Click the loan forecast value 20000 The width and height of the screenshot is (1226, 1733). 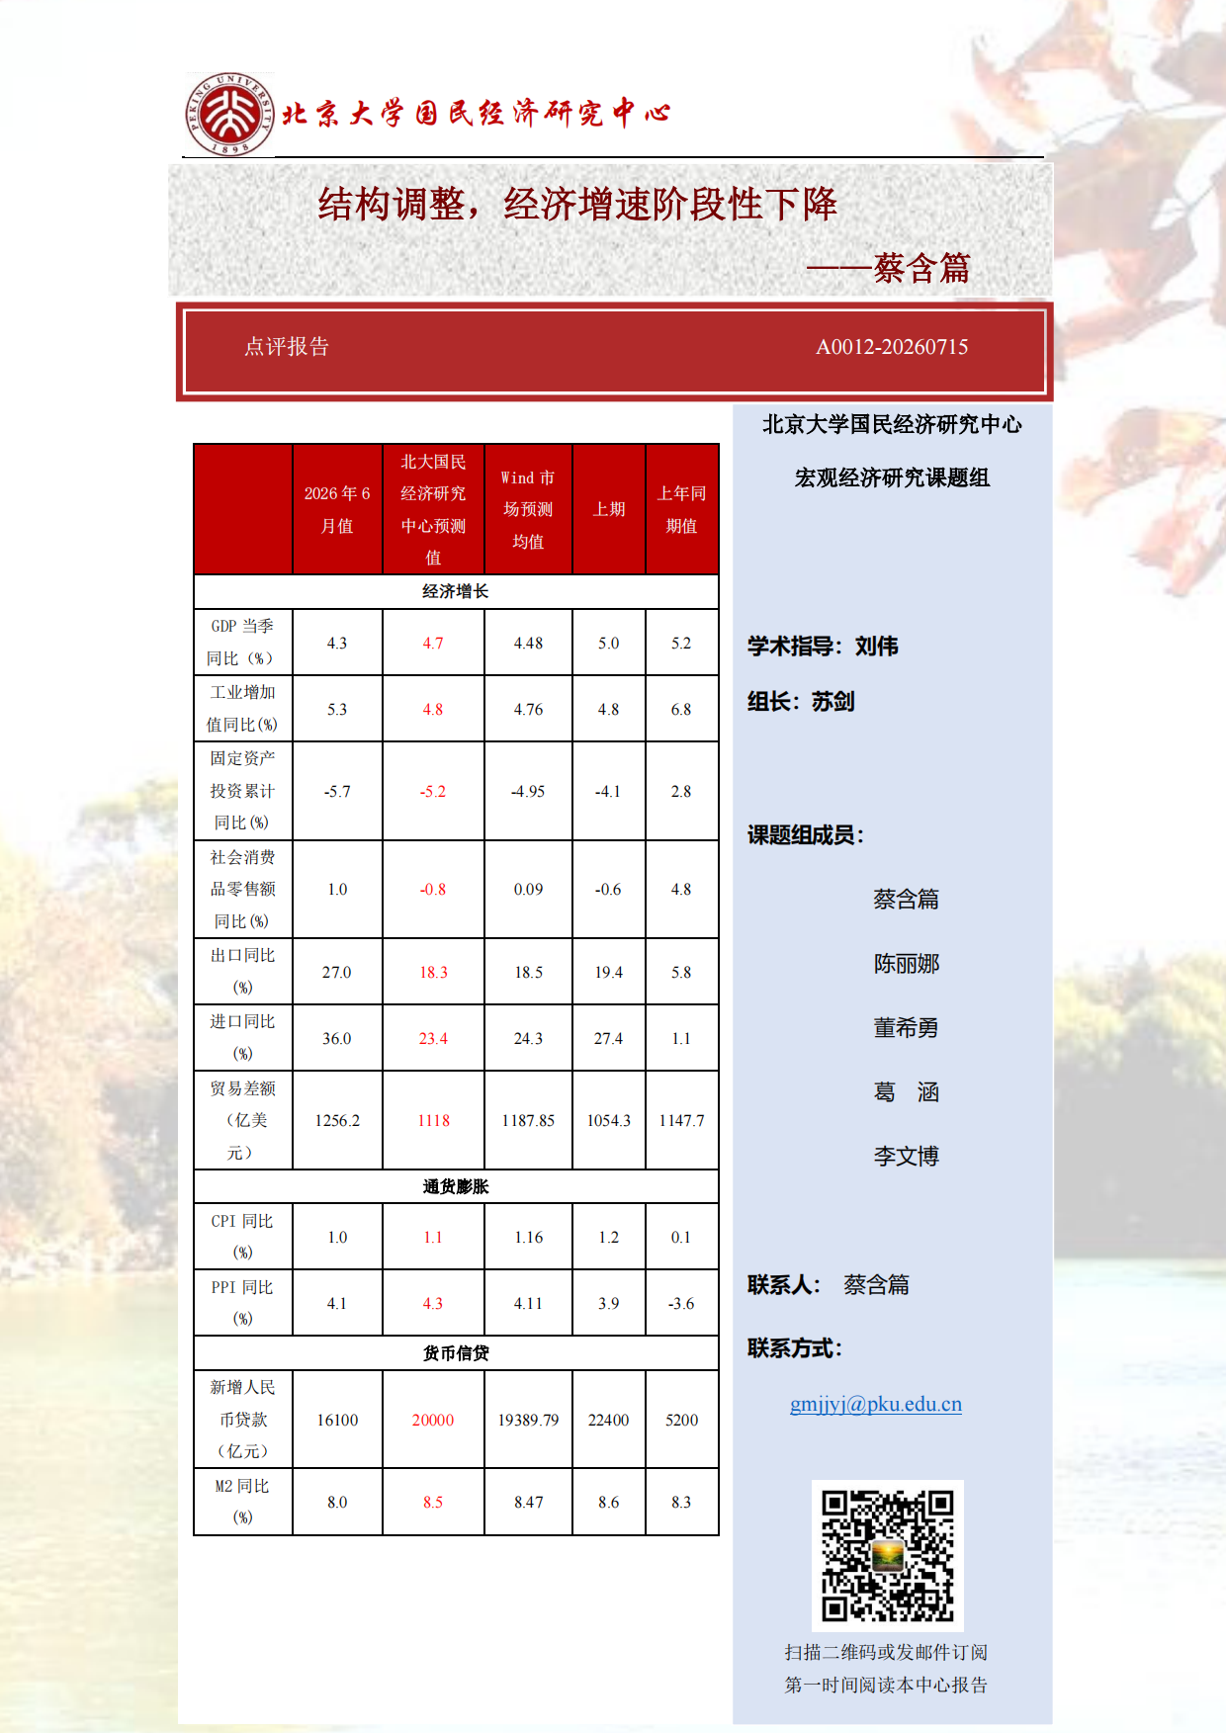433,1420
